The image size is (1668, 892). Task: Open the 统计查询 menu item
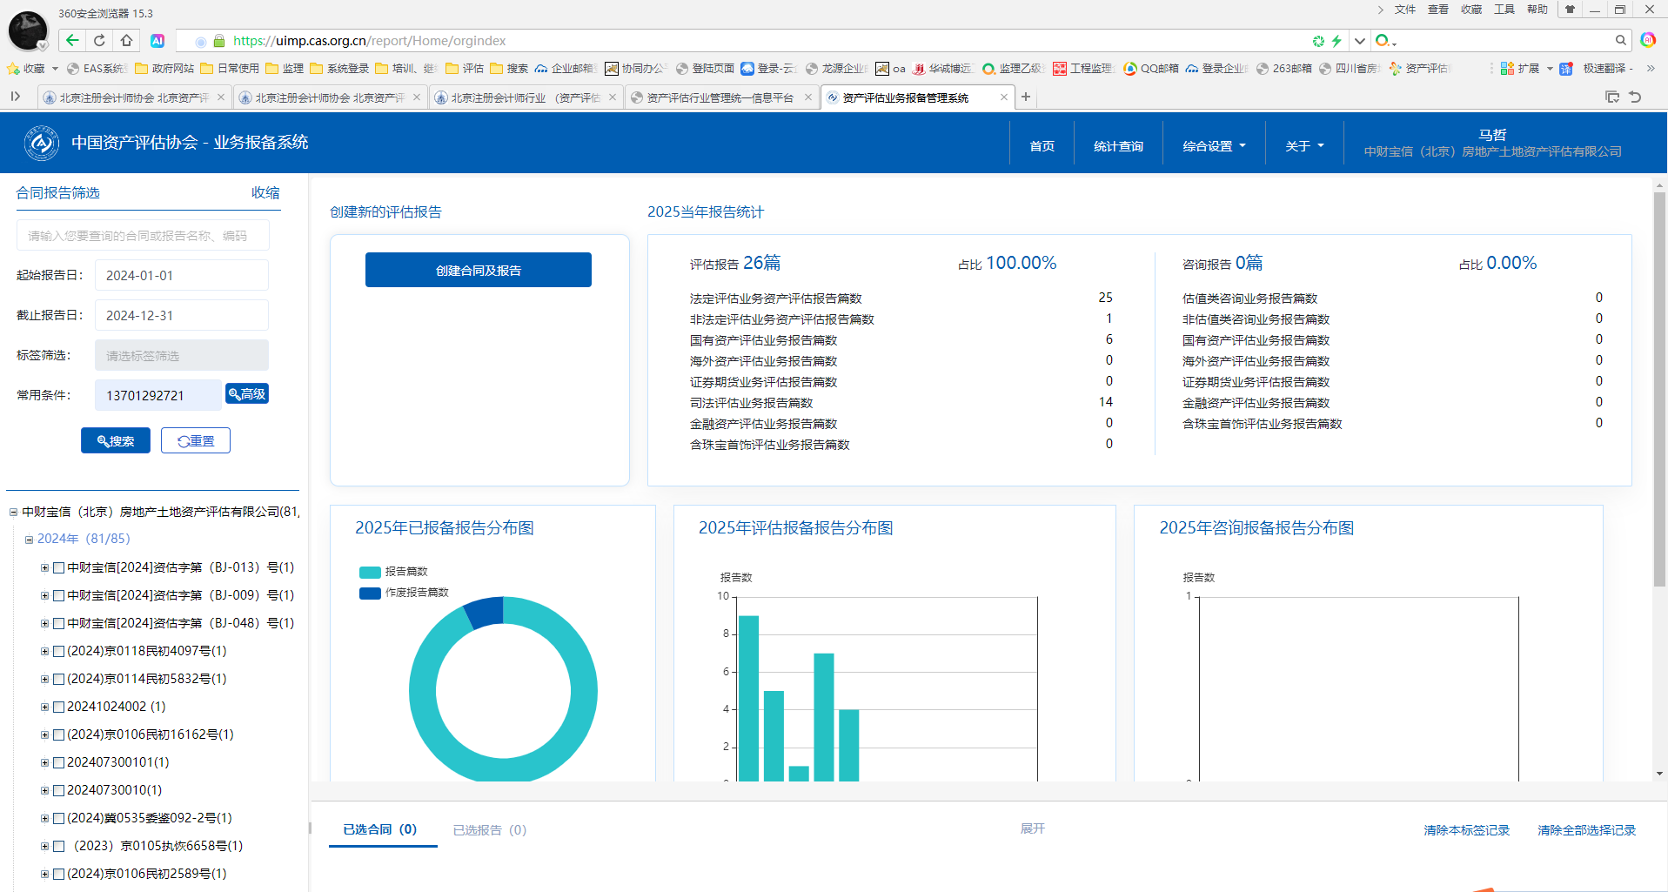pyautogui.click(x=1118, y=146)
